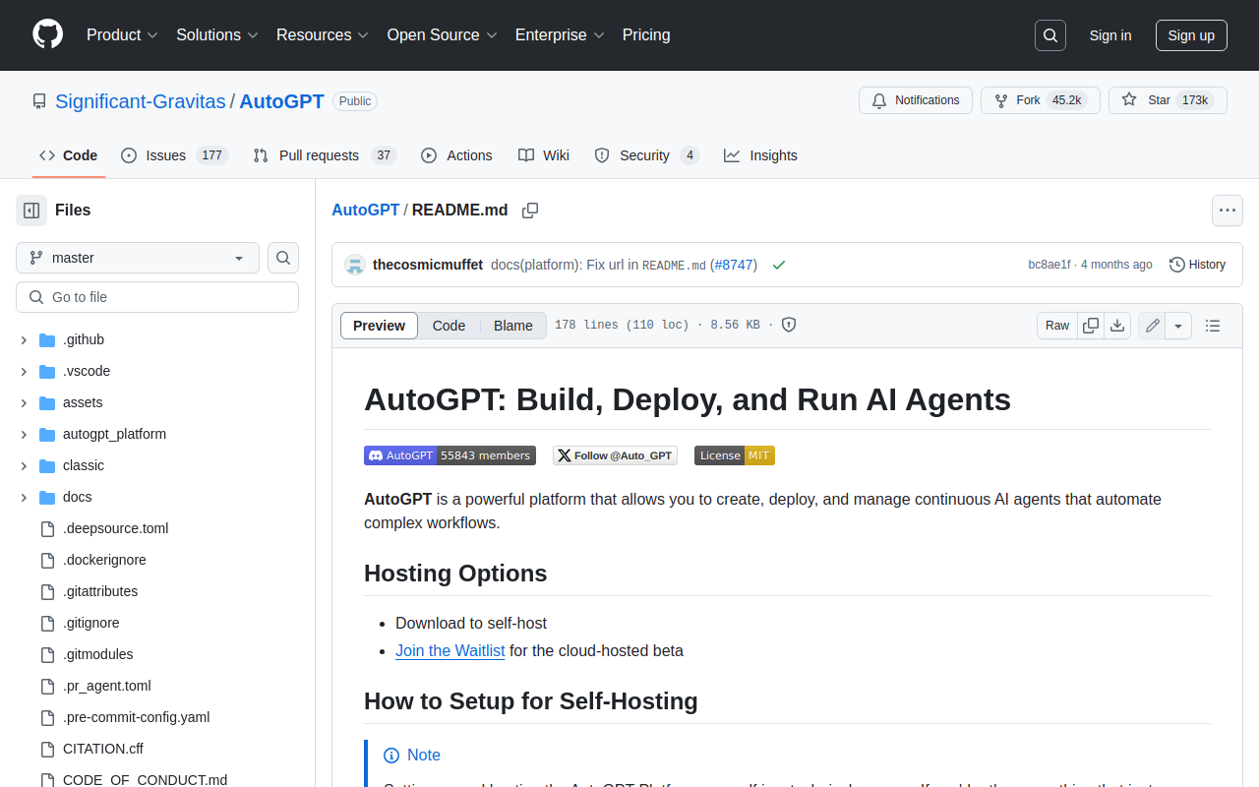
Task: Click the shield icon after file size
Action: [789, 326]
